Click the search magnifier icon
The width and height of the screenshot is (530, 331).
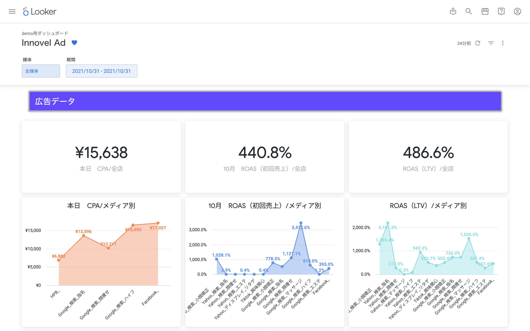[469, 11]
